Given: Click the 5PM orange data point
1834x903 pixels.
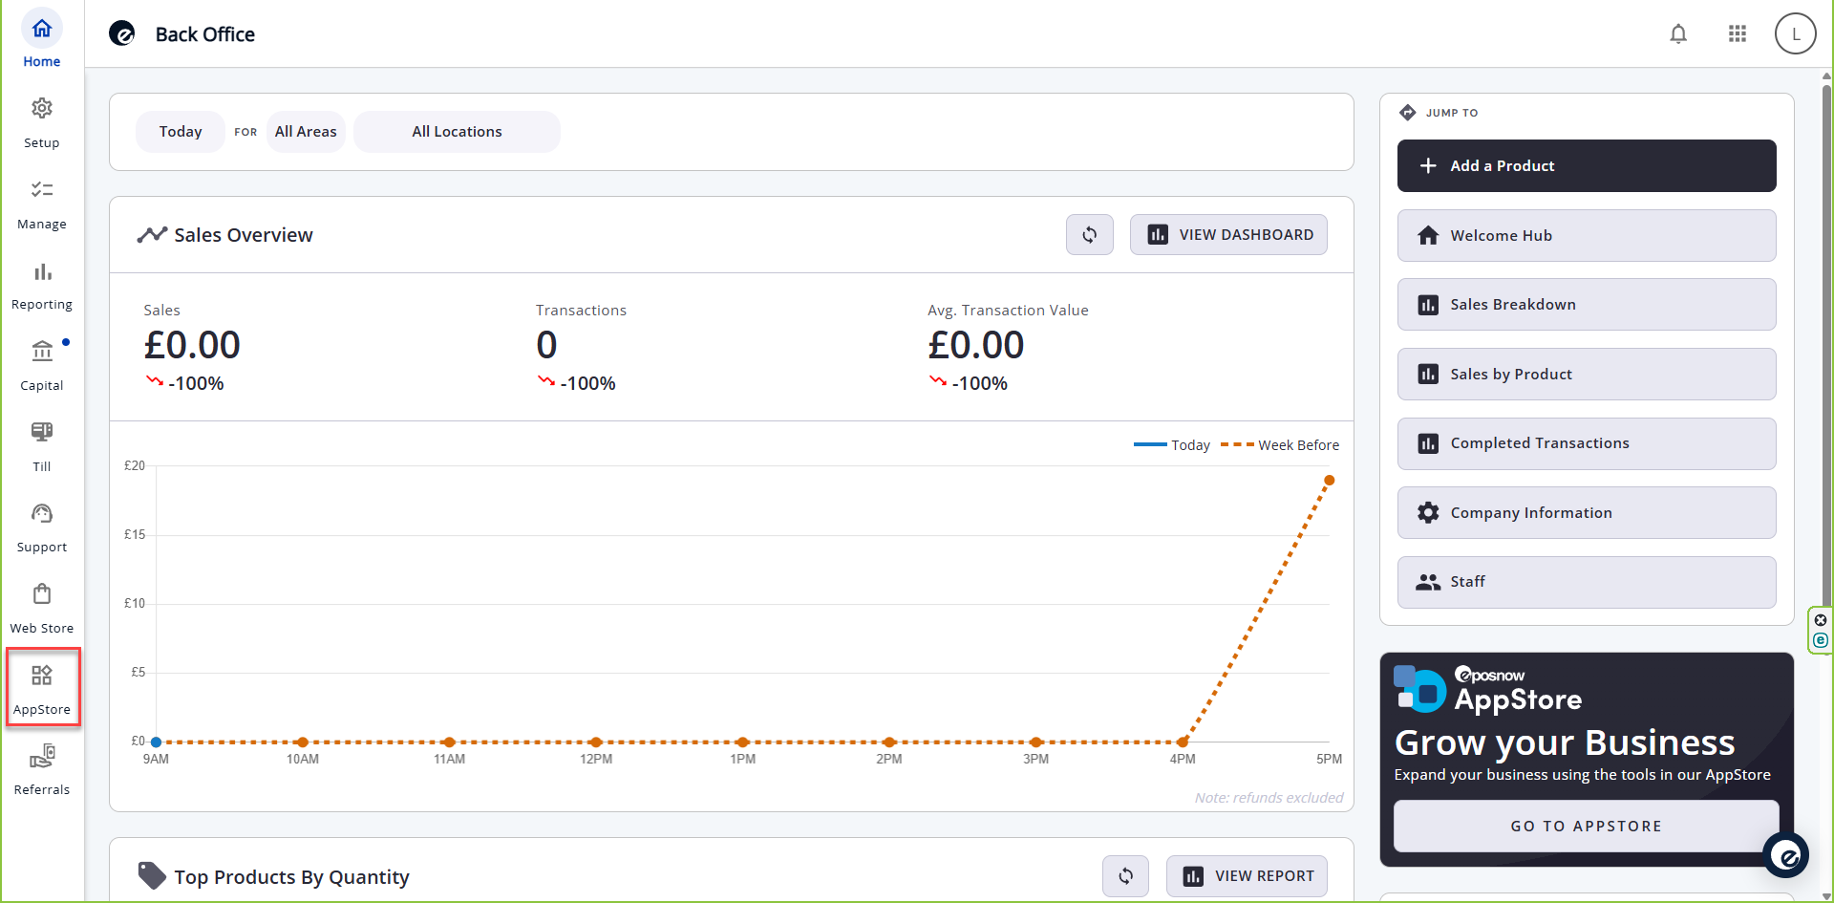Looking at the screenshot, I should coord(1329,481).
